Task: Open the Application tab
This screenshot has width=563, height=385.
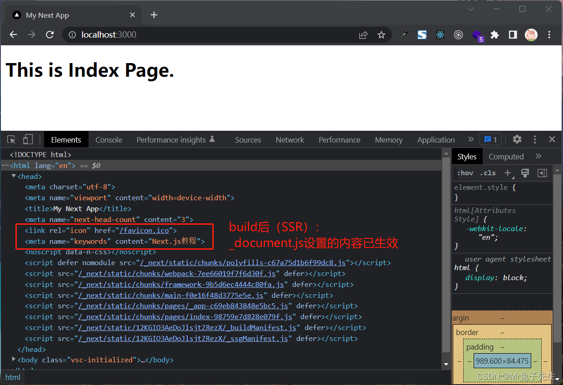Action: tap(436, 140)
